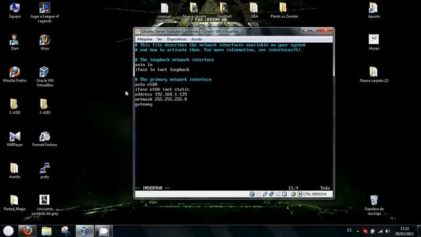Select the Horari desktop file
The width and height of the screenshot is (421, 237).
(374, 42)
